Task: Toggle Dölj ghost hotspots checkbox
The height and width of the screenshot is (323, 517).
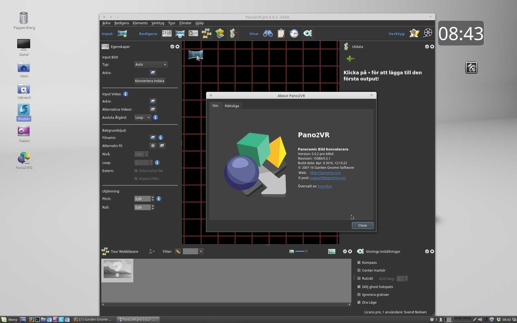Action: coord(359,287)
